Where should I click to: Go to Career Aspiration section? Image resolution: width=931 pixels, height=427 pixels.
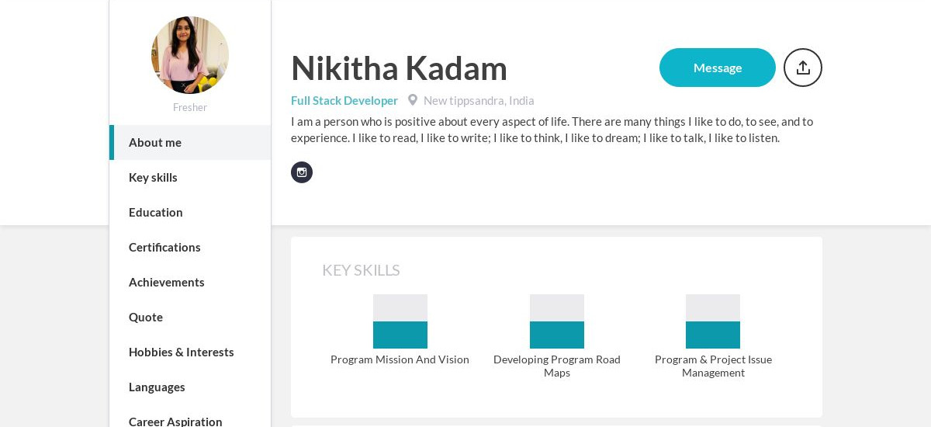[190, 419]
